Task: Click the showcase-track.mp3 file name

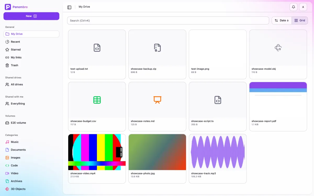Action: point(204,174)
